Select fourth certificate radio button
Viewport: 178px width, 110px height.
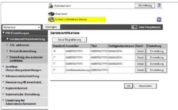coord(55,70)
